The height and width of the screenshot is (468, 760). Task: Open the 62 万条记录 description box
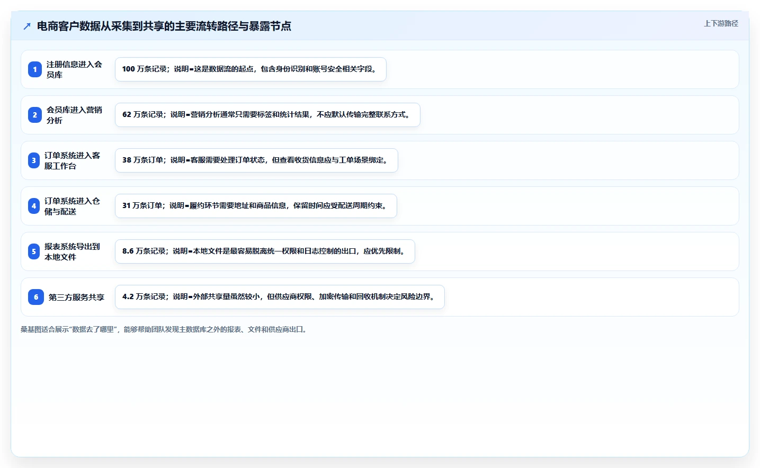pyautogui.click(x=267, y=115)
